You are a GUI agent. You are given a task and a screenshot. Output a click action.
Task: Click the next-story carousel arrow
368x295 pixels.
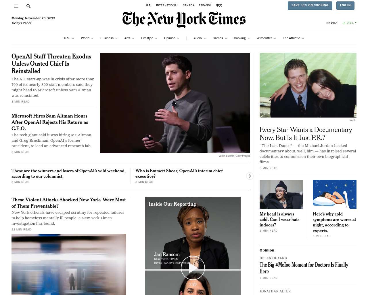(250, 176)
